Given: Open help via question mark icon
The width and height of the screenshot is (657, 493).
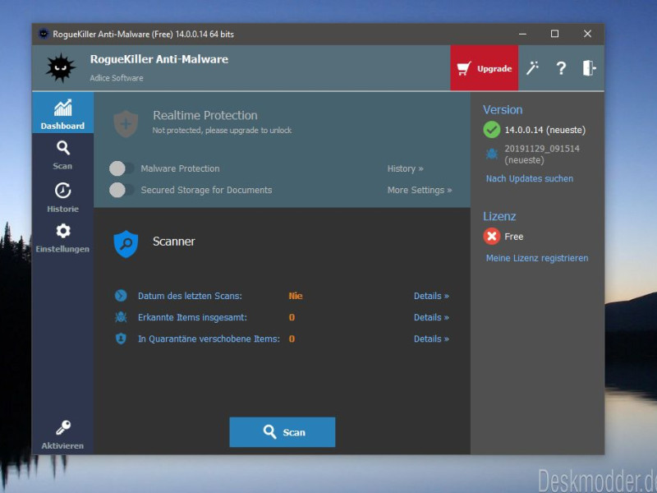Looking at the screenshot, I should pyautogui.click(x=561, y=68).
